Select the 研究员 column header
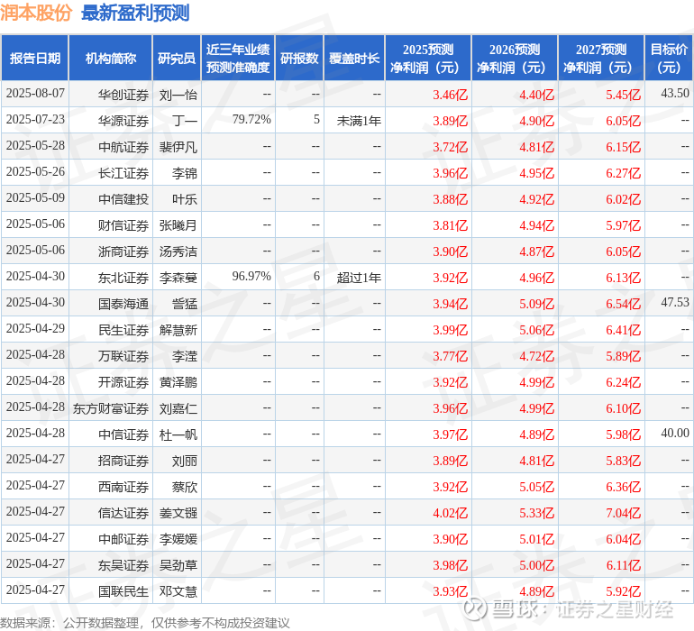 (177, 58)
